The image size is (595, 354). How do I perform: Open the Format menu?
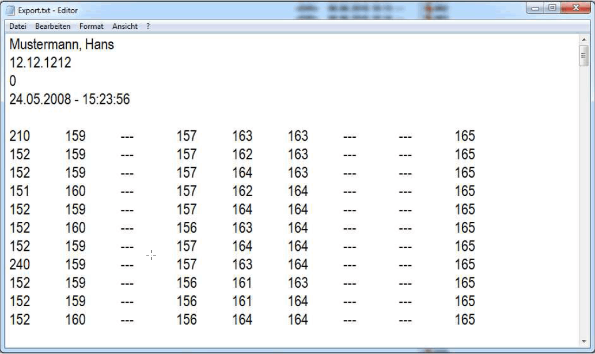click(x=92, y=26)
